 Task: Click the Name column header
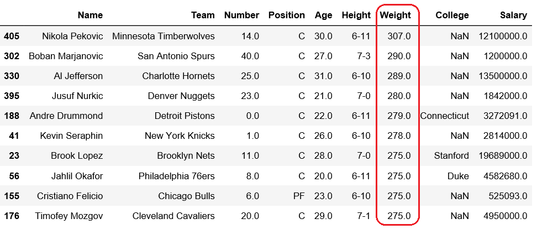point(90,15)
